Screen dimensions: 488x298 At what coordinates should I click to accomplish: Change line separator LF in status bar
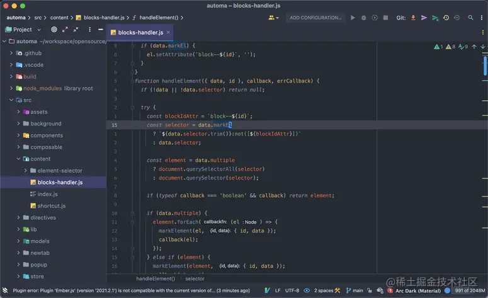coord(278,290)
